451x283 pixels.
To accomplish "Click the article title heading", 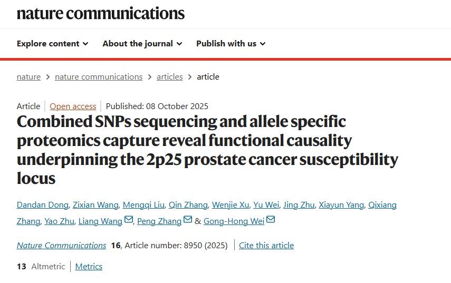I will [207, 150].
